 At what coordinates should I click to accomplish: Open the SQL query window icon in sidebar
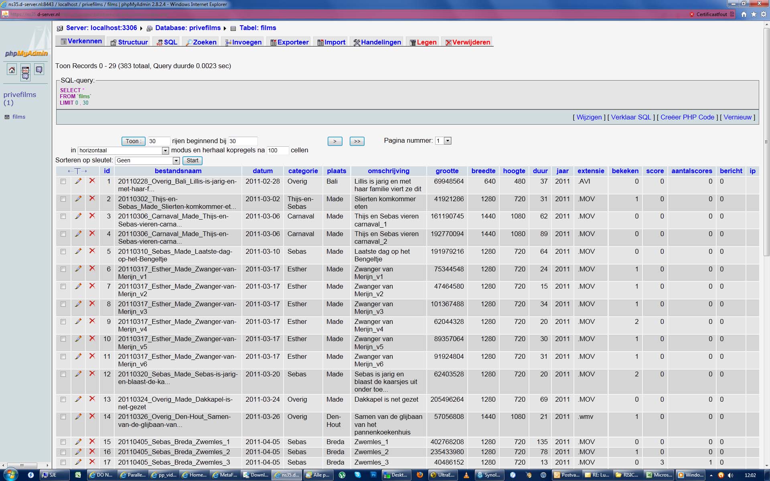point(25,70)
